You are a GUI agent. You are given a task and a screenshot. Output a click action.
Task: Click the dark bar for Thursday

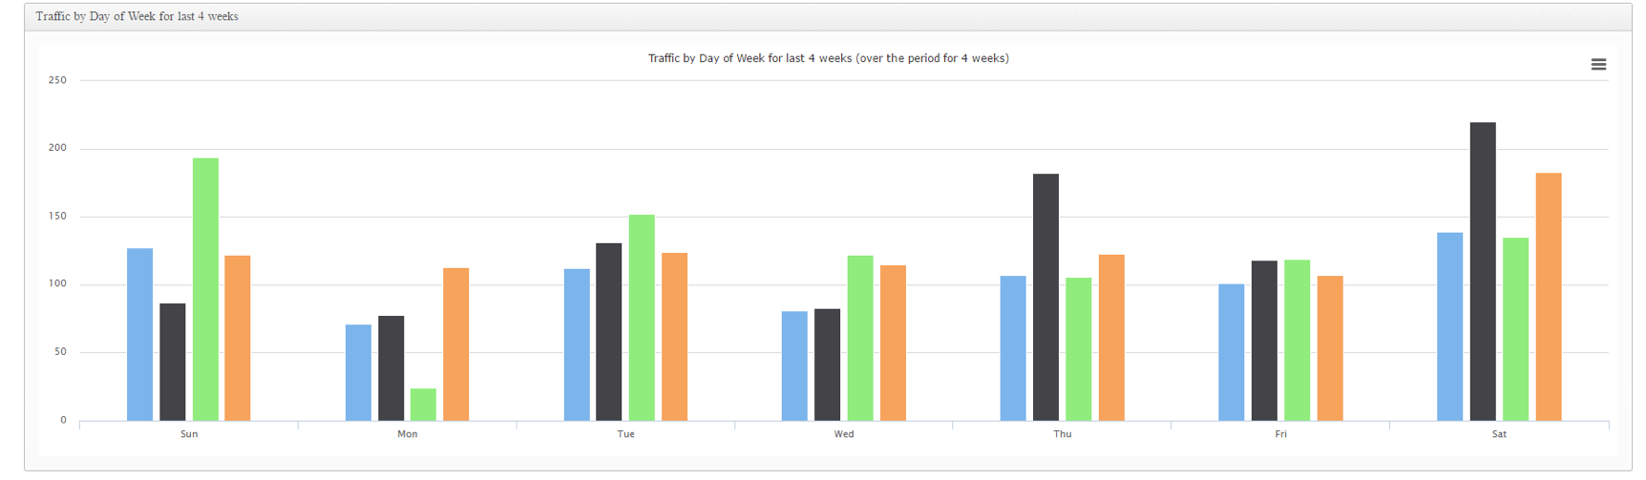tap(1045, 298)
